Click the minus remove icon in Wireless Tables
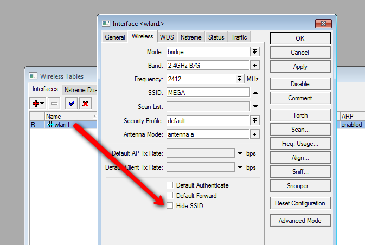This screenshot has height=245, width=365. [54, 104]
